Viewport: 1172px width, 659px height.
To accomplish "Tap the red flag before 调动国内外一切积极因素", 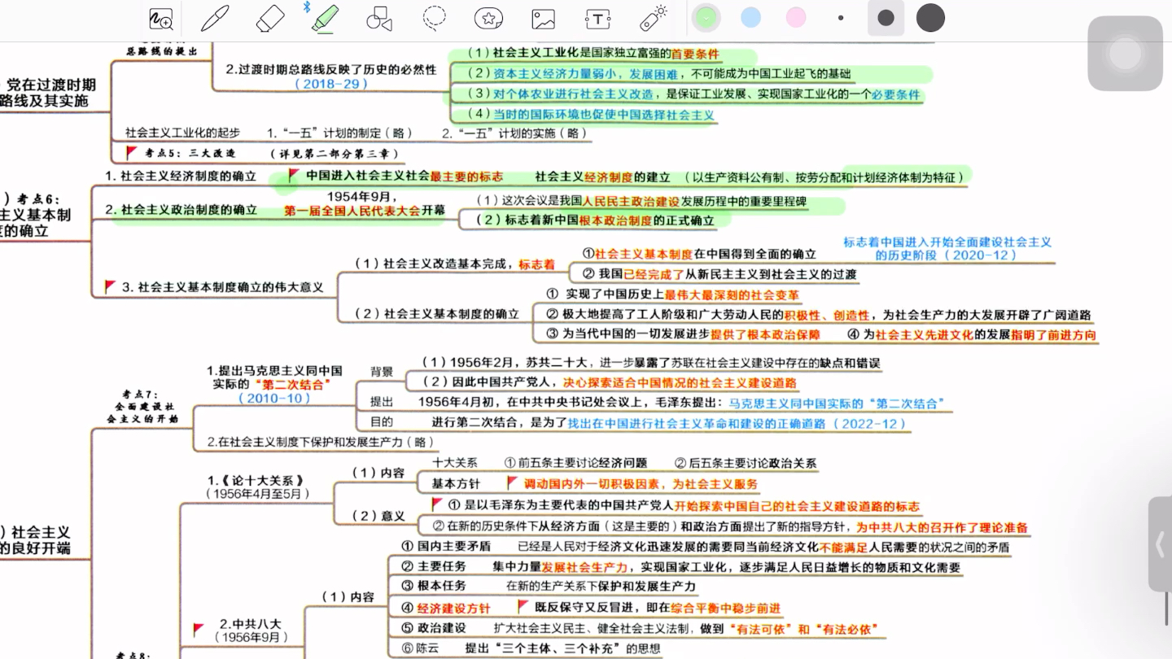I will (512, 482).
